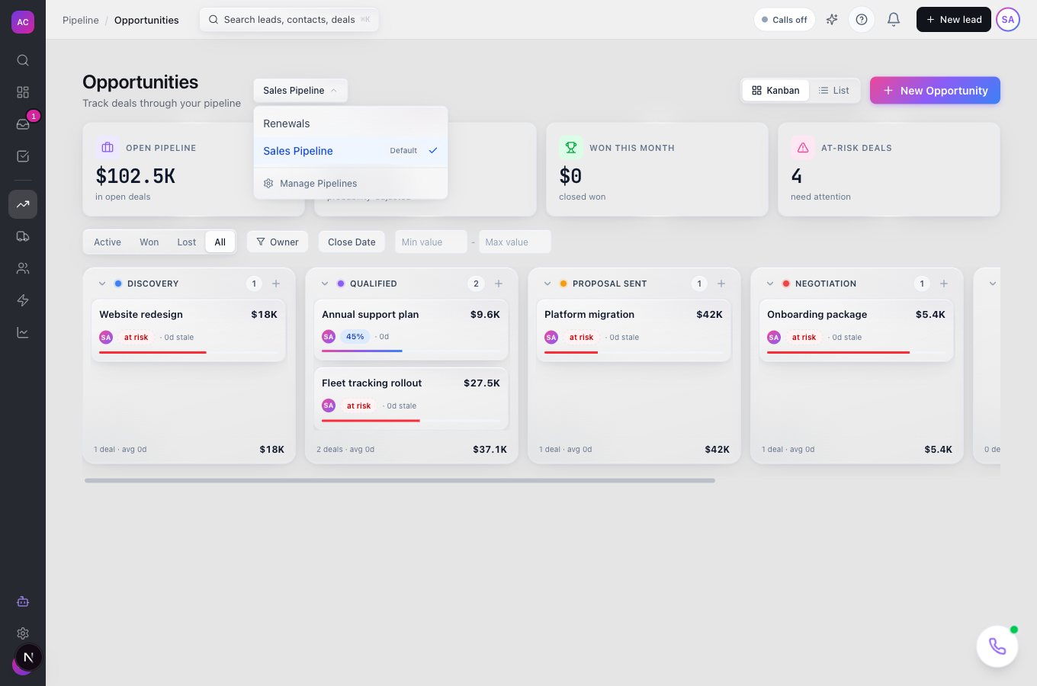Click the New lead button
1037x686 pixels.
coord(954,20)
